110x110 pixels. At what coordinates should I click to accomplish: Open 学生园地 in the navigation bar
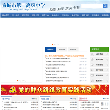coord(65,15)
